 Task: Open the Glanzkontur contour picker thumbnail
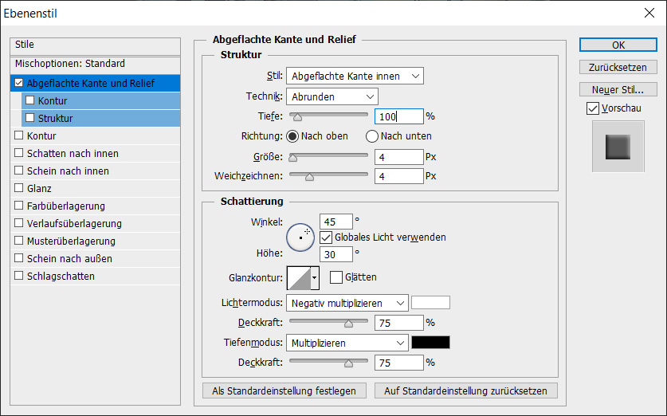click(299, 277)
